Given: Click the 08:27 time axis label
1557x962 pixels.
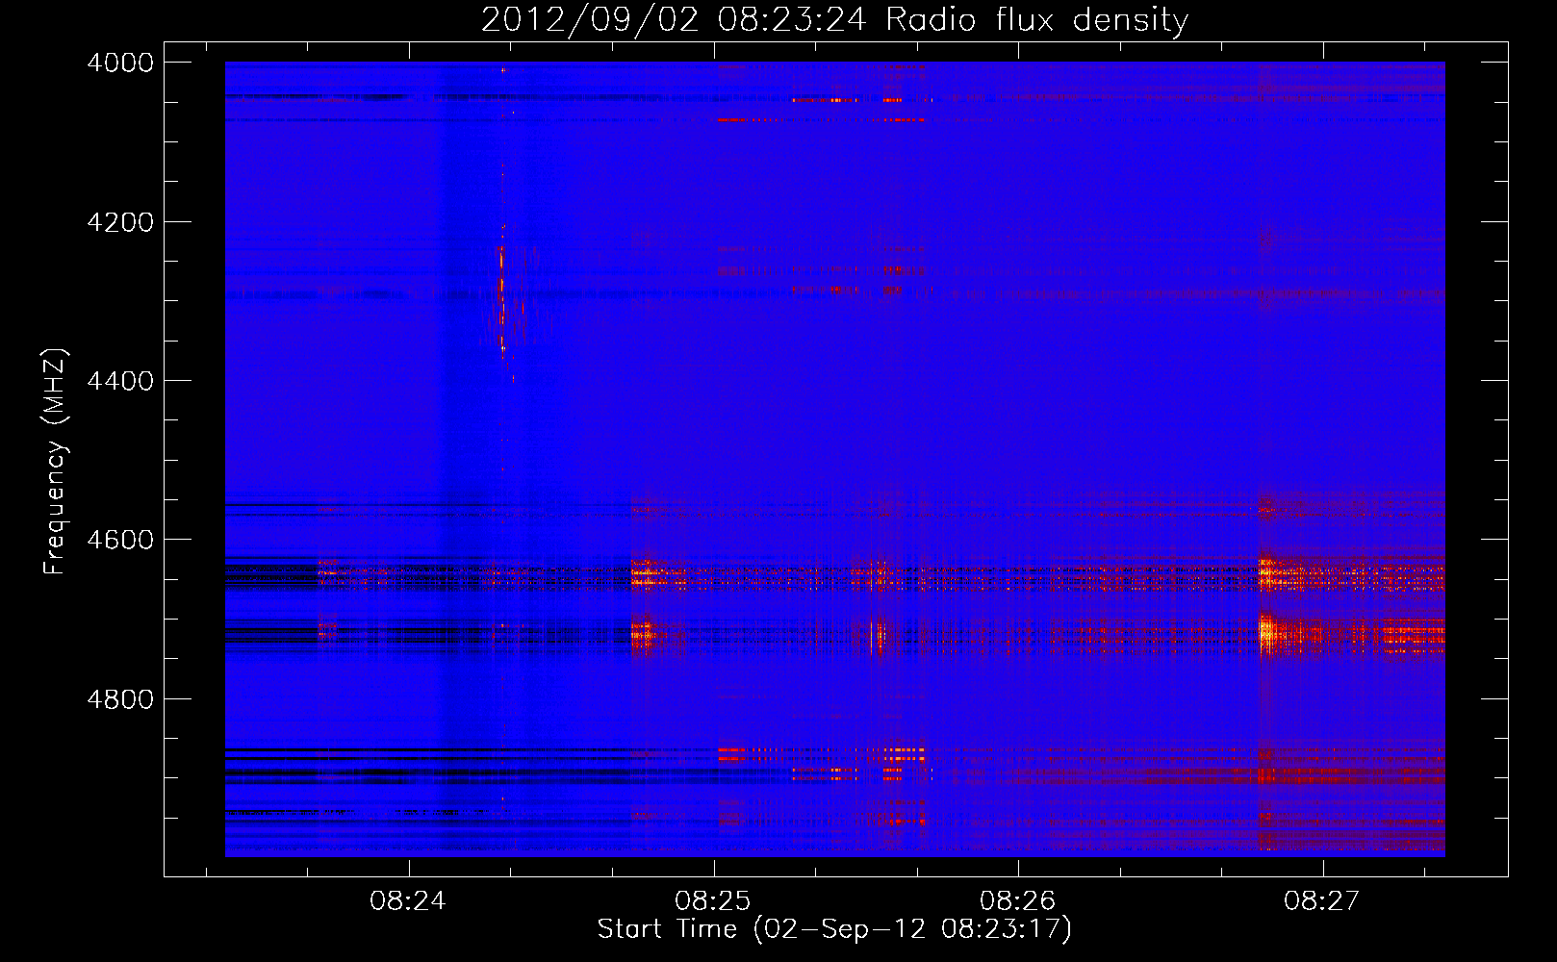Looking at the screenshot, I should (x=1322, y=901).
